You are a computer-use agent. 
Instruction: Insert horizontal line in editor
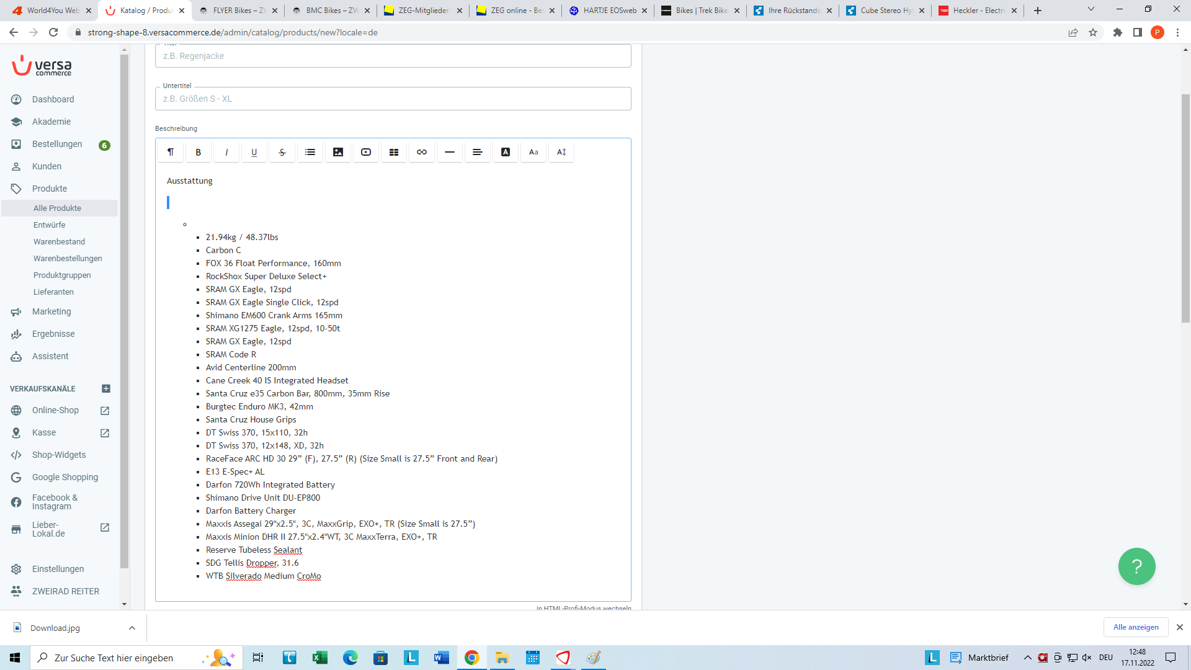tap(450, 152)
